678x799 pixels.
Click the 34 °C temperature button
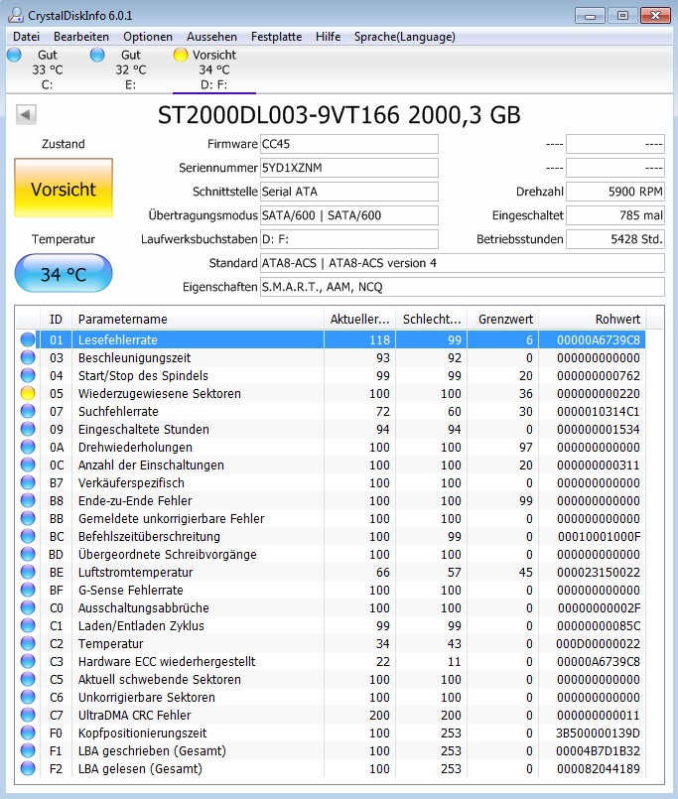coord(64,274)
